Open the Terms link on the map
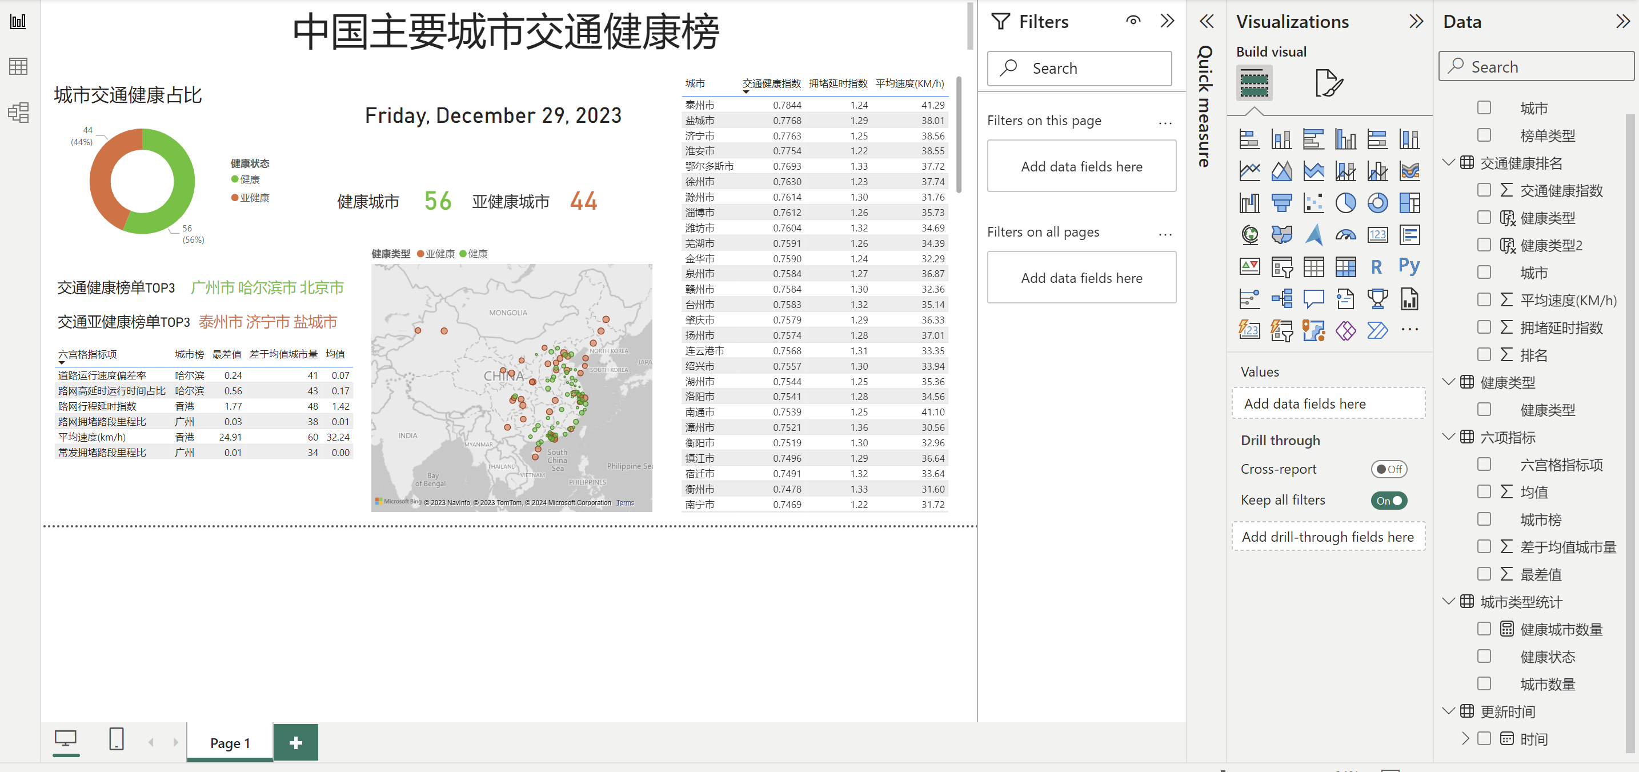 625,503
